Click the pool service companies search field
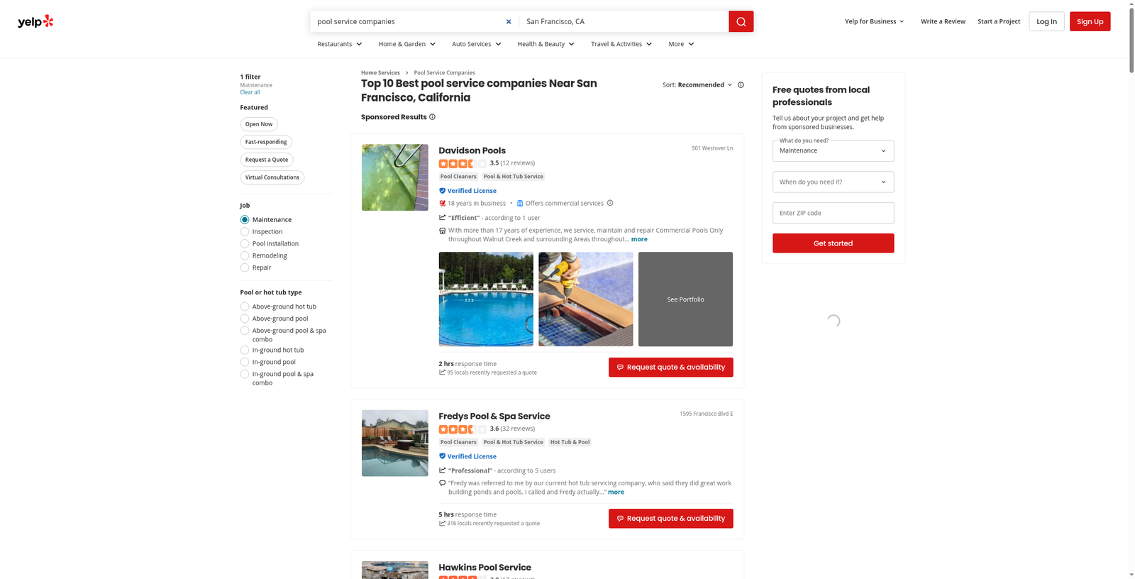 pyautogui.click(x=407, y=21)
